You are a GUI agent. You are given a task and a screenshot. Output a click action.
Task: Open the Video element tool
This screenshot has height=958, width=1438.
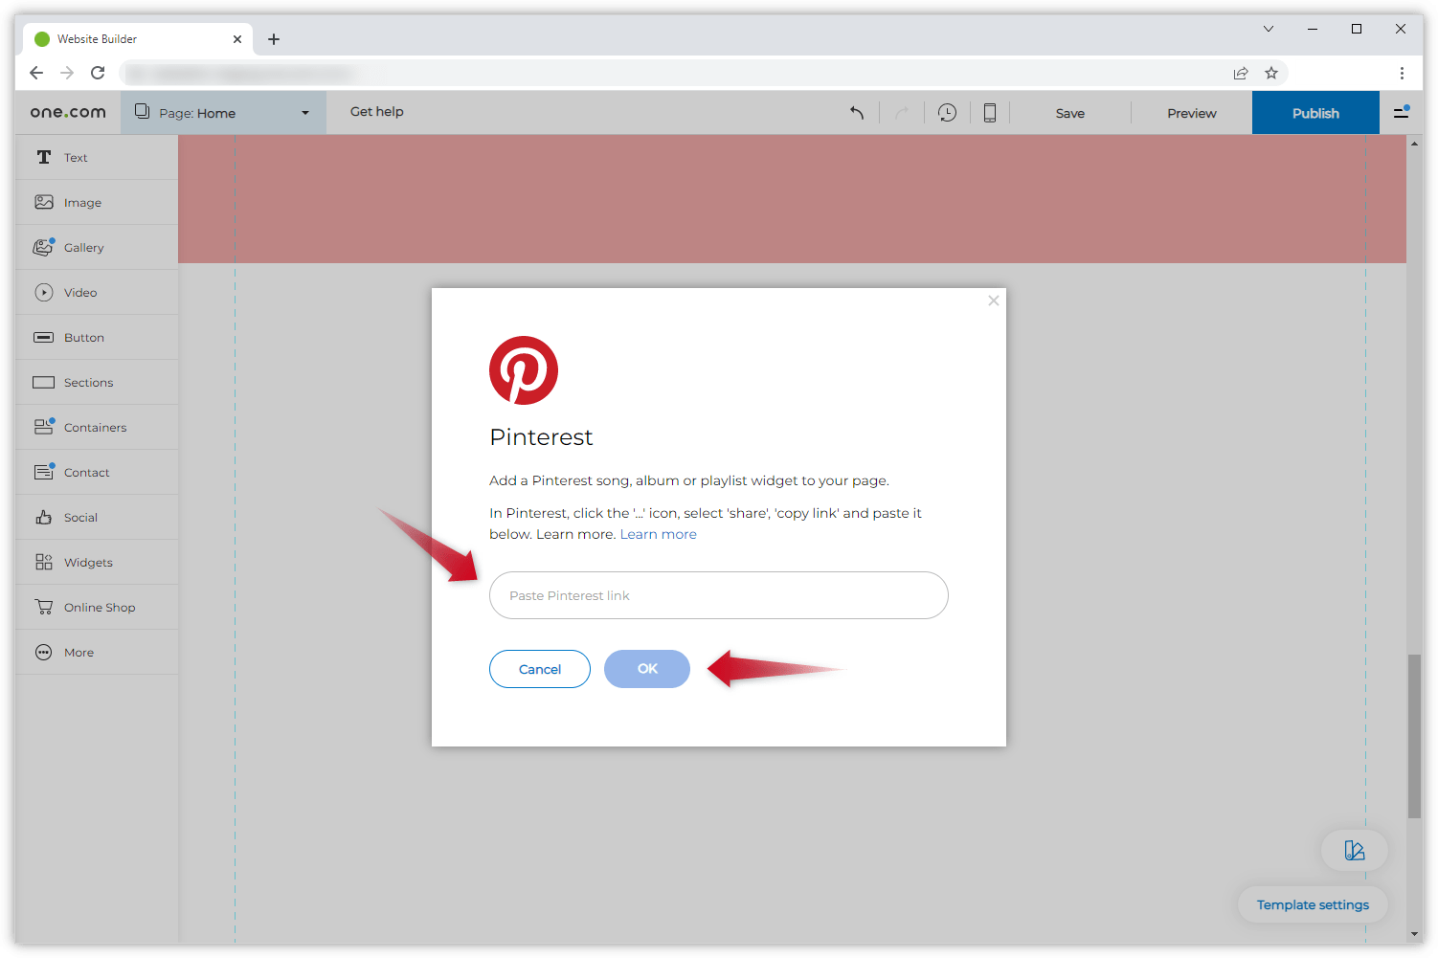click(79, 292)
